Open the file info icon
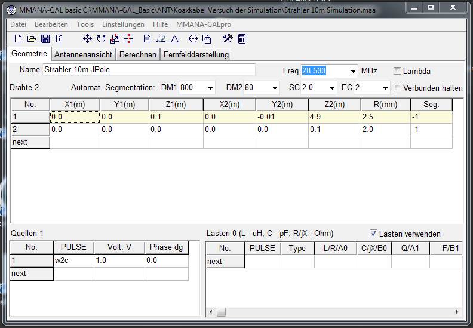The width and height of the screenshot is (473, 328). click(x=59, y=39)
